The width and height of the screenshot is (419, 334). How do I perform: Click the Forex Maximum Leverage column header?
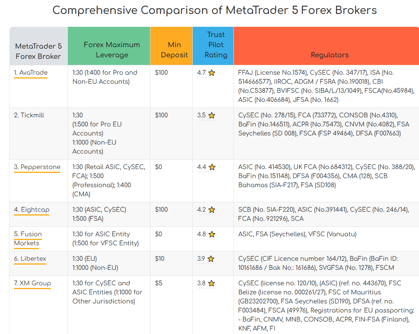point(112,50)
